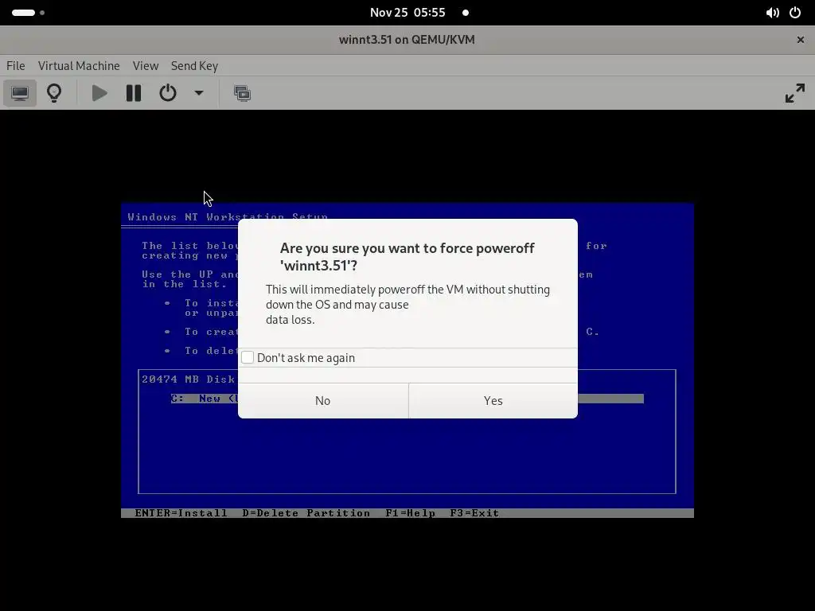Viewport: 815px width, 611px height.
Task: Switch to fullscreen view
Action: [x=795, y=94]
